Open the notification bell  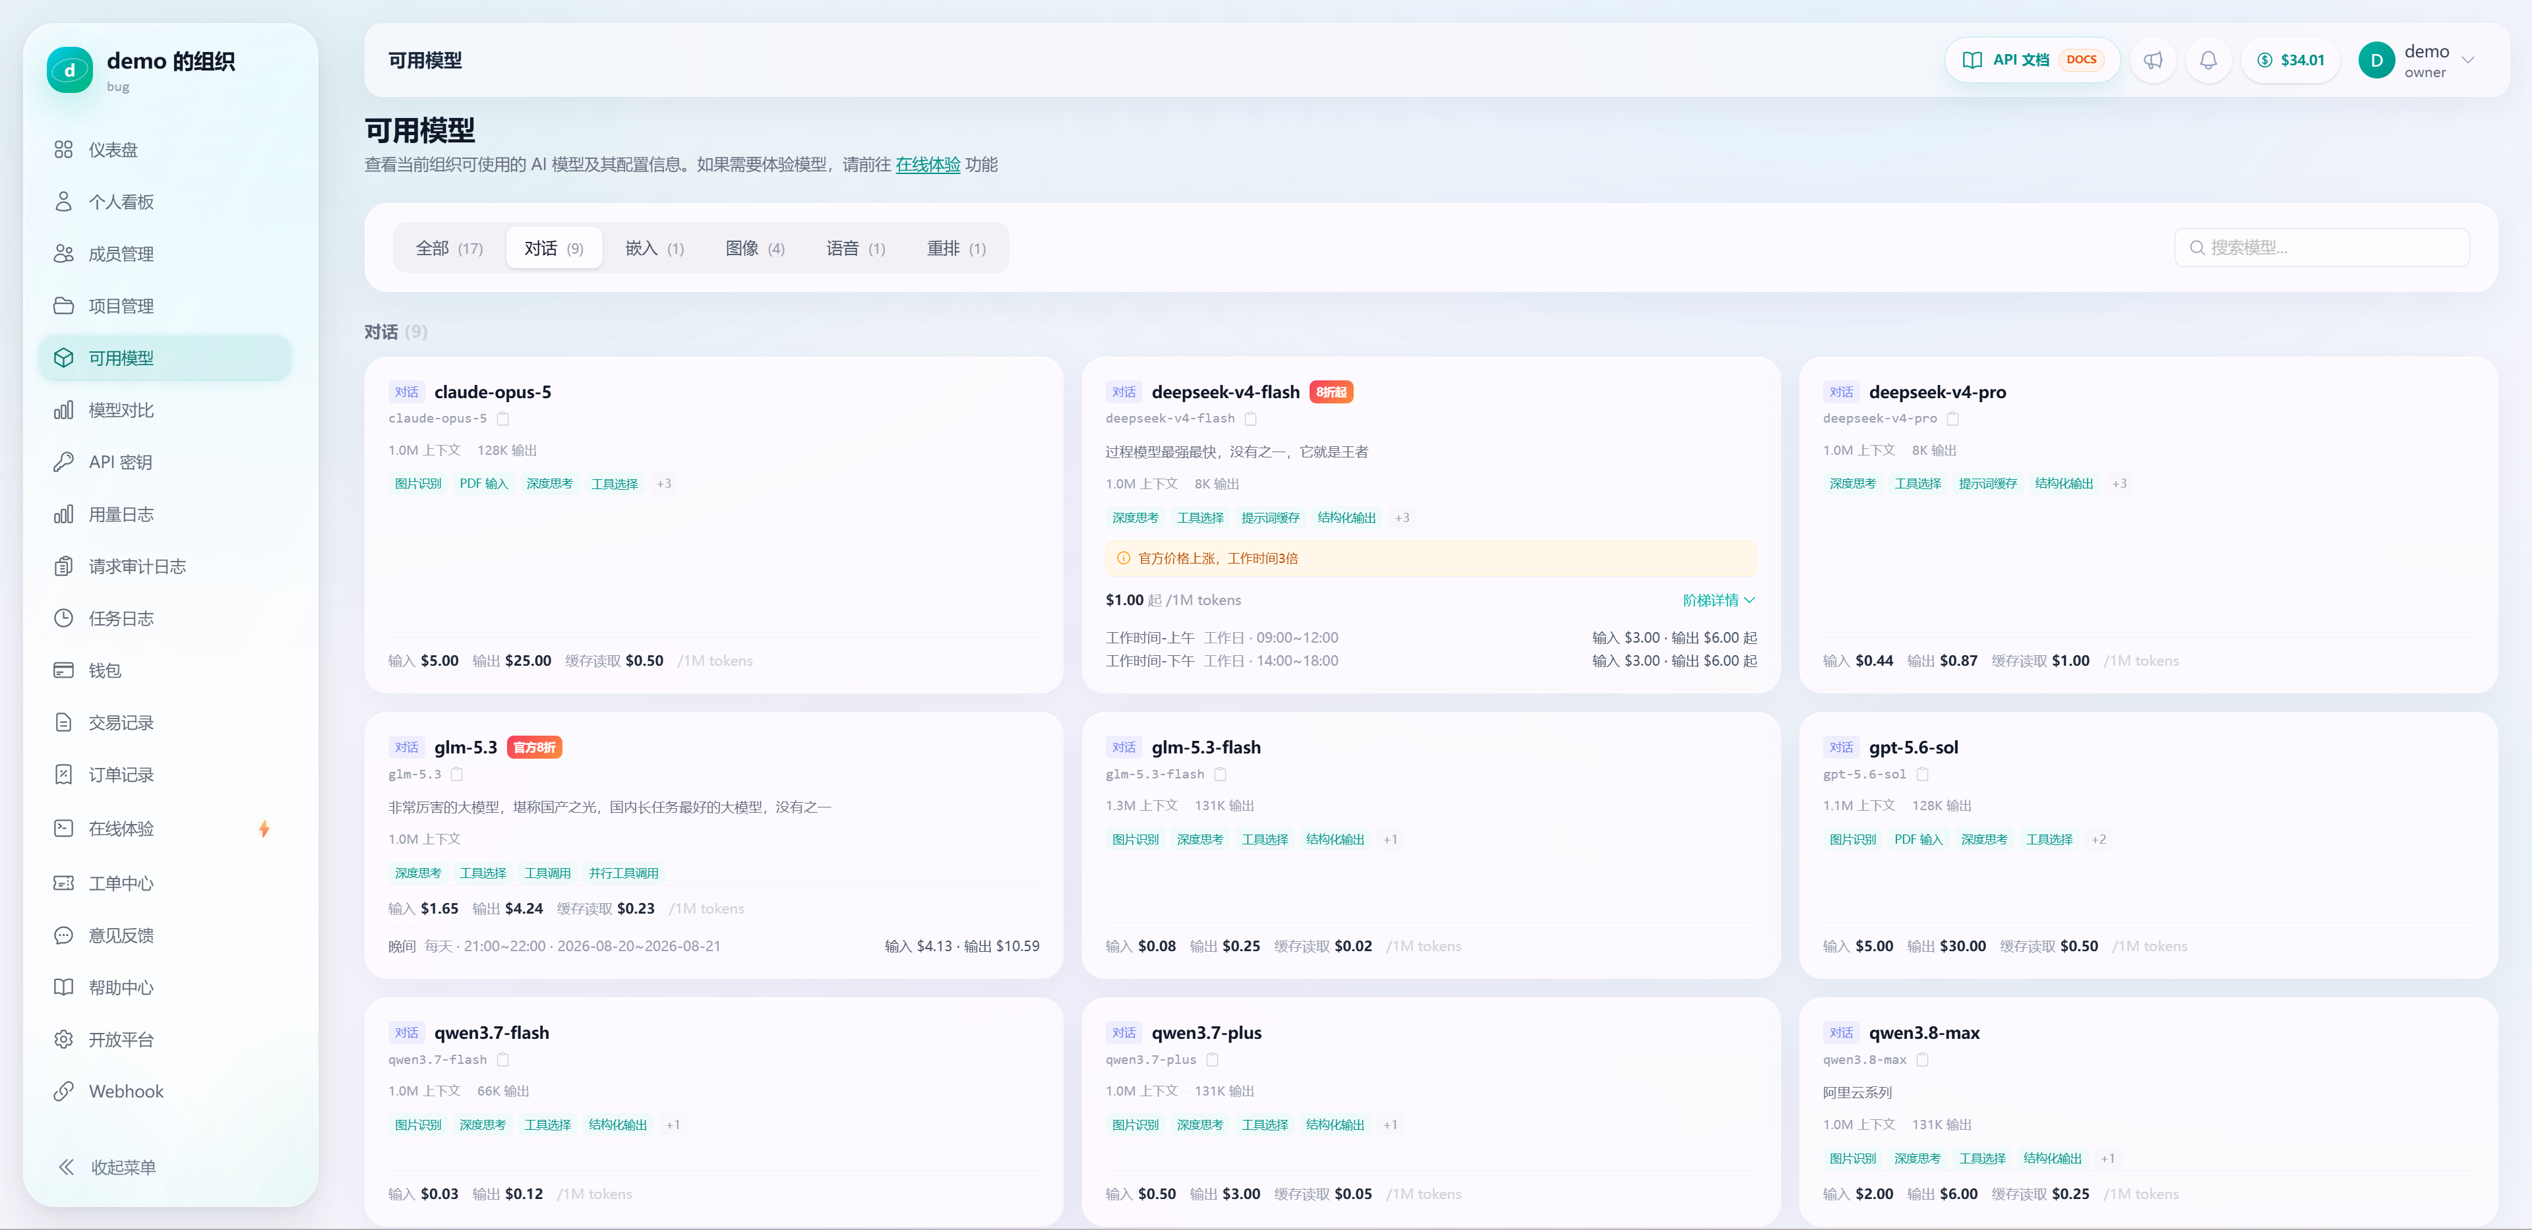tap(2208, 60)
